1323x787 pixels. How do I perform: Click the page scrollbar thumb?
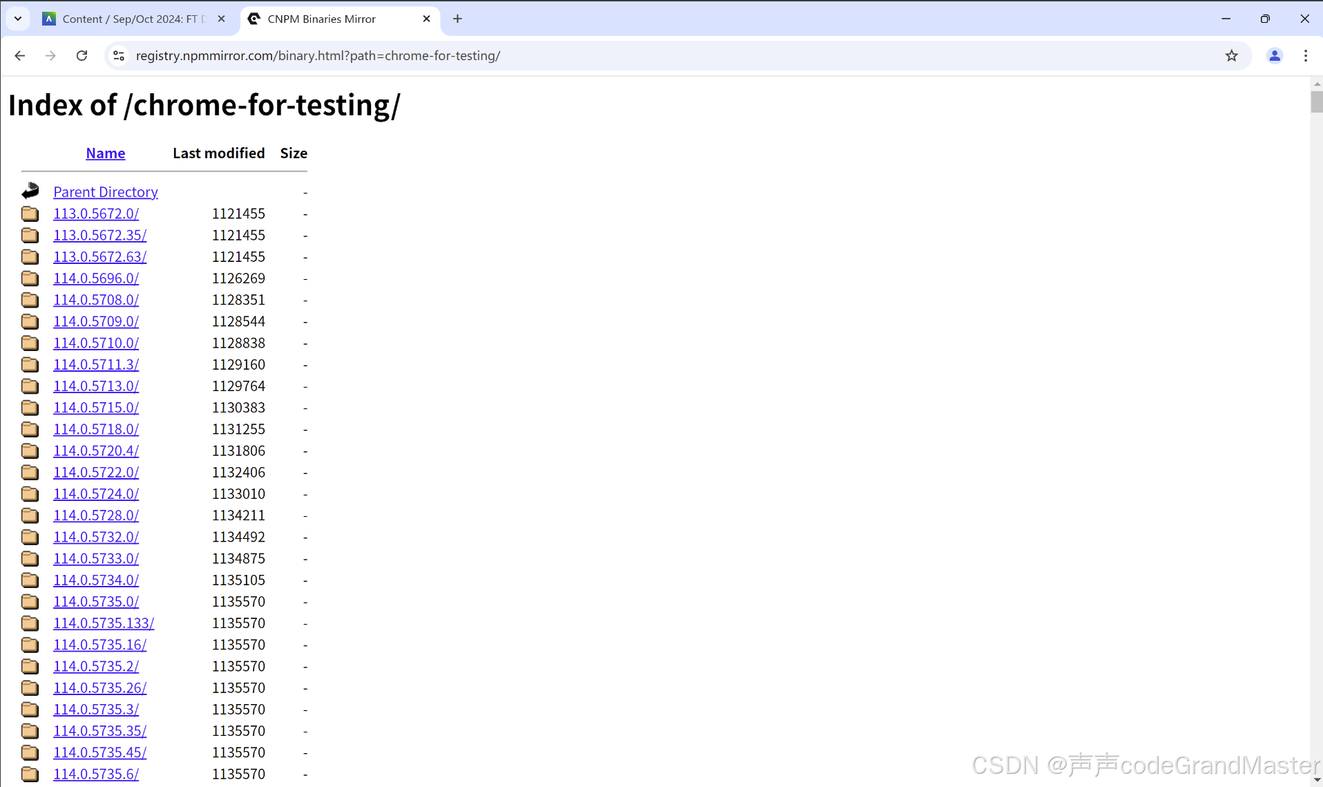(x=1316, y=101)
